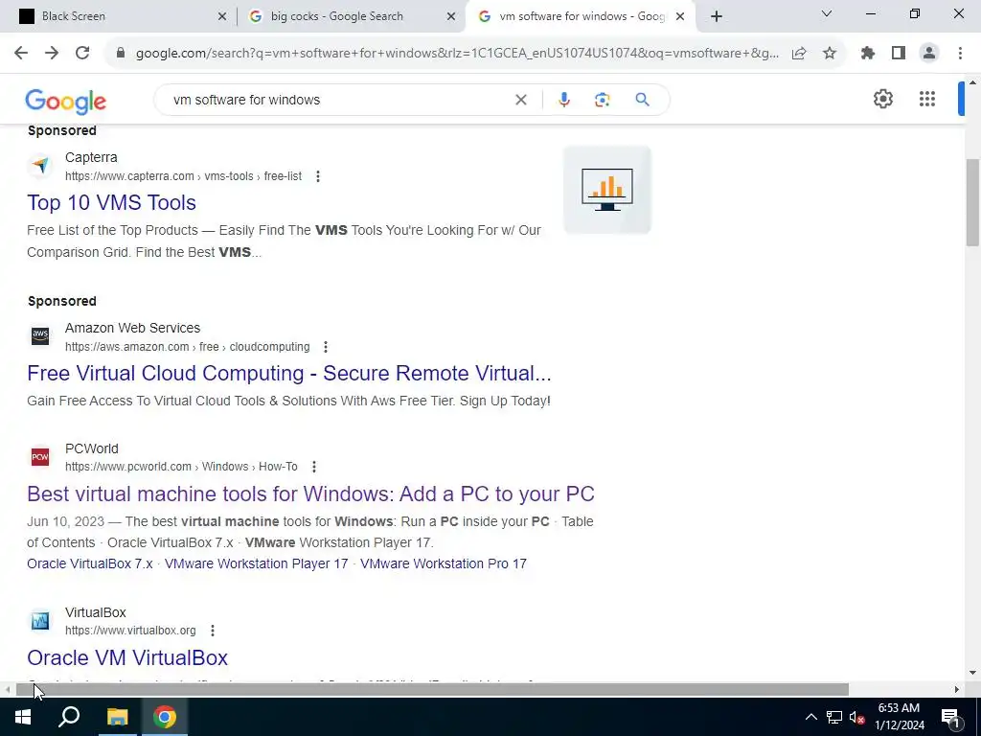This screenshot has height=736, width=981.
Task: Switch to the second Google Search tab
Action: pos(352,16)
